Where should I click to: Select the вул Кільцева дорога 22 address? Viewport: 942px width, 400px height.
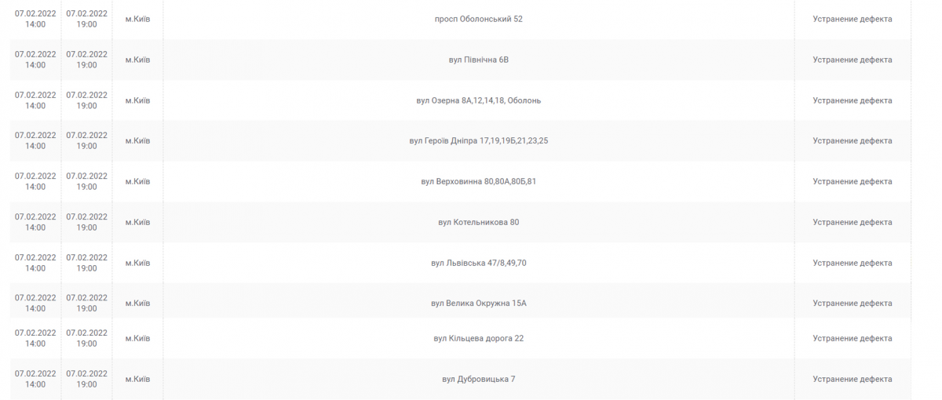(x=478, y=338)
